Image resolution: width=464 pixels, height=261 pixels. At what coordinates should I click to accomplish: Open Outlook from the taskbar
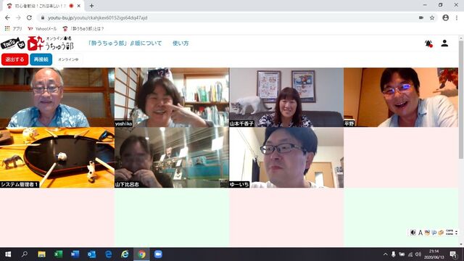click(x=91, y=254)
